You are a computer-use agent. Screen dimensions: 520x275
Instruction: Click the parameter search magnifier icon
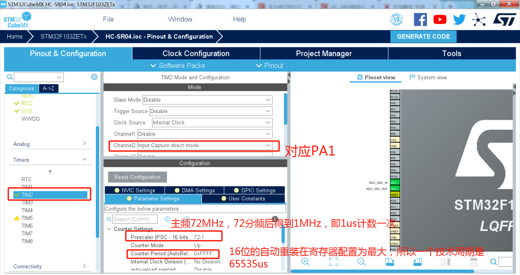(x=109, y=219)
